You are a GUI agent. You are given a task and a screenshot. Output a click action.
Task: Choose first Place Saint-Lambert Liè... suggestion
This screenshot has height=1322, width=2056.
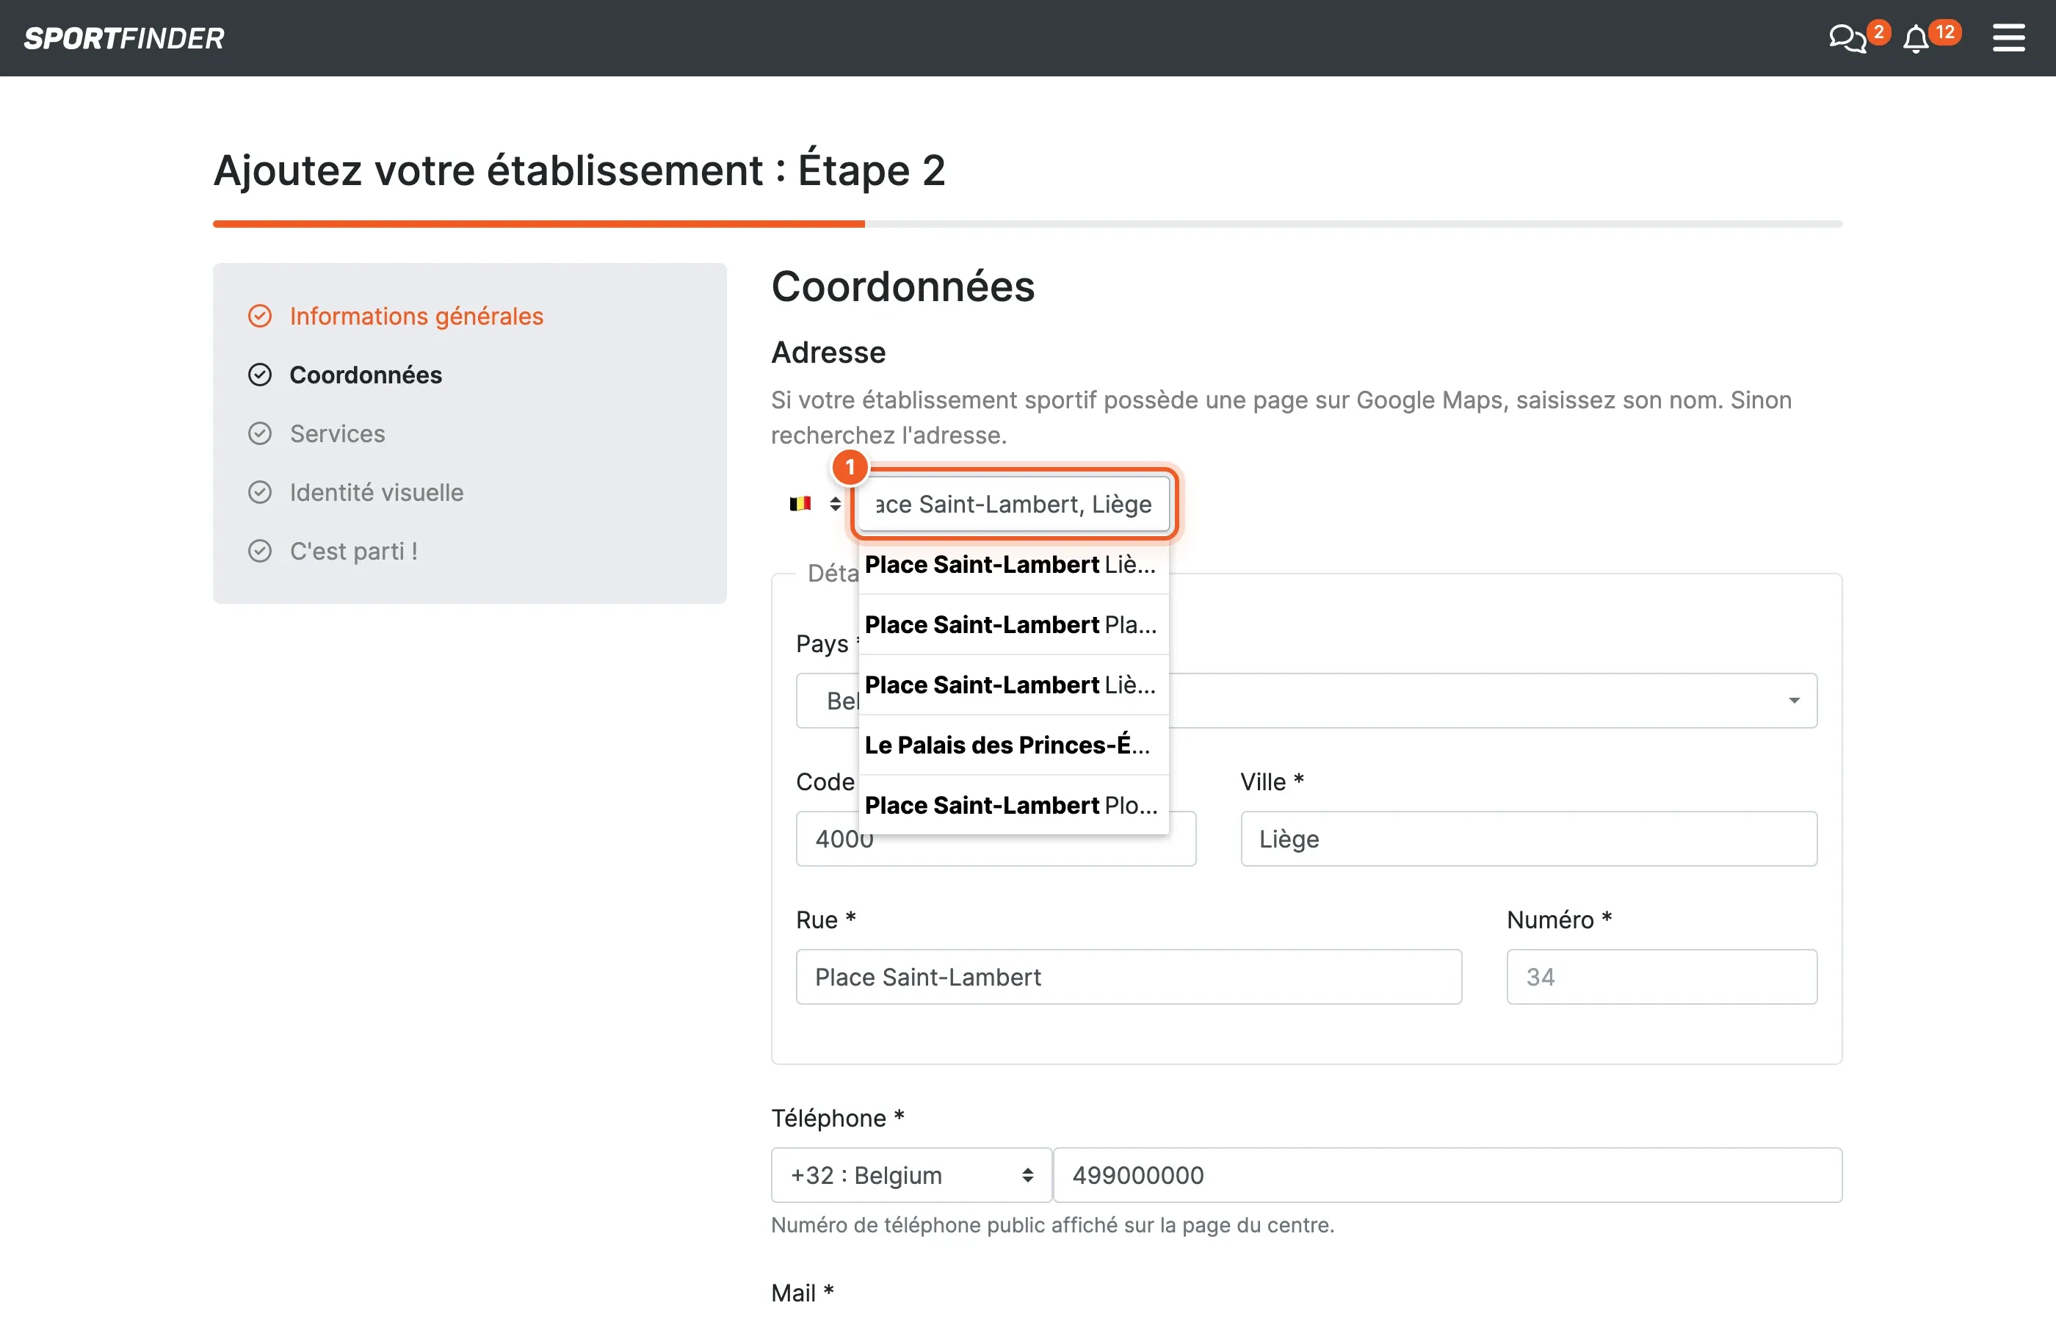tap(1013, 564)
